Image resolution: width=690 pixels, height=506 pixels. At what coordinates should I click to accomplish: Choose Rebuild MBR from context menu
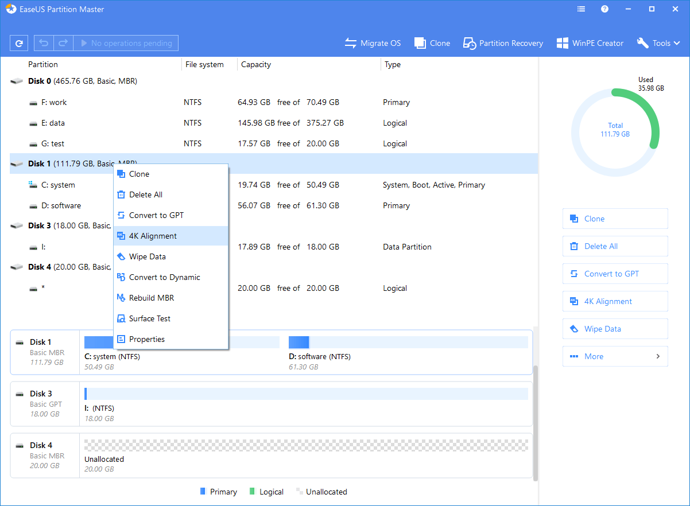click(x=152, y=298)
